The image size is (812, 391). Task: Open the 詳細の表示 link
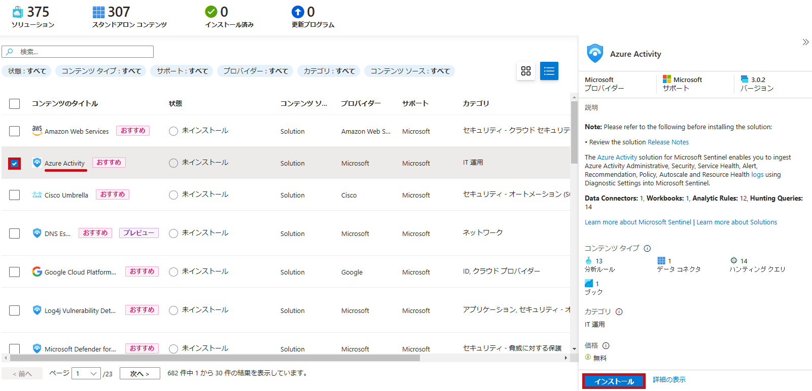(x=669, y=379)
